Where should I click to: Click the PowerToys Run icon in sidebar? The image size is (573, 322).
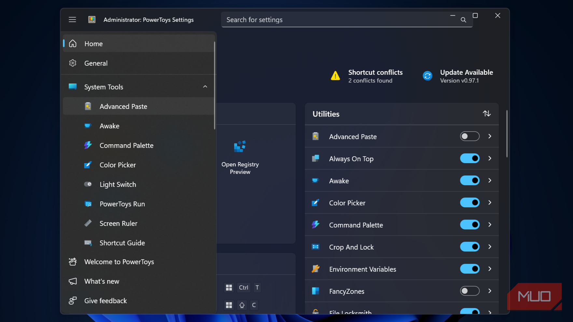[x=88, y=204]
